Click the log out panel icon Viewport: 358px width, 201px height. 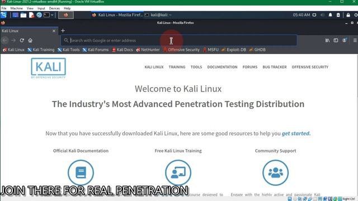356,15
